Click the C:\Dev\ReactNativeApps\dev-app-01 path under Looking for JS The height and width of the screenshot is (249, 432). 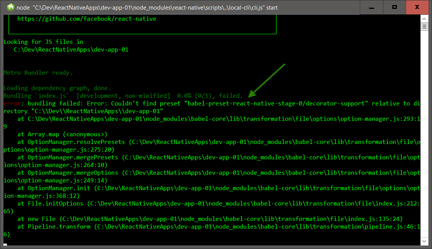71,50
